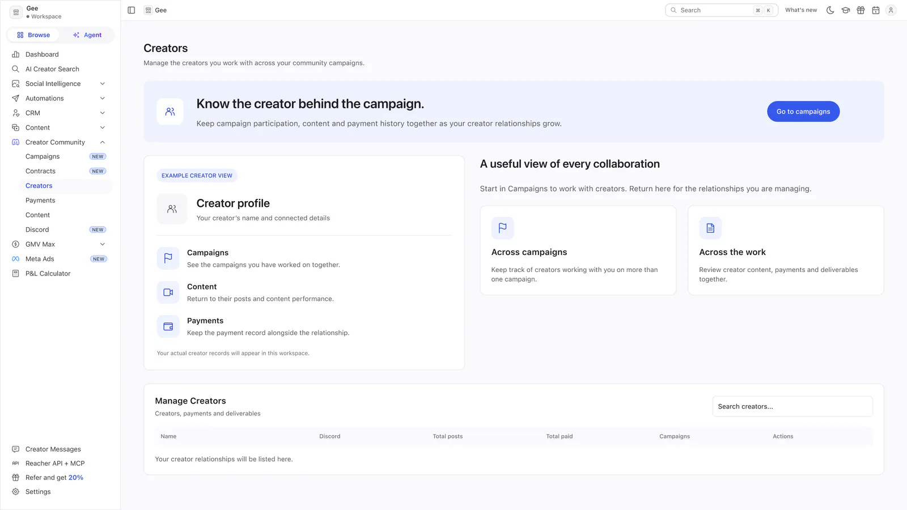Open the user profile avatar icon
This screenshot has height=510, width=907.
point(891,10)
